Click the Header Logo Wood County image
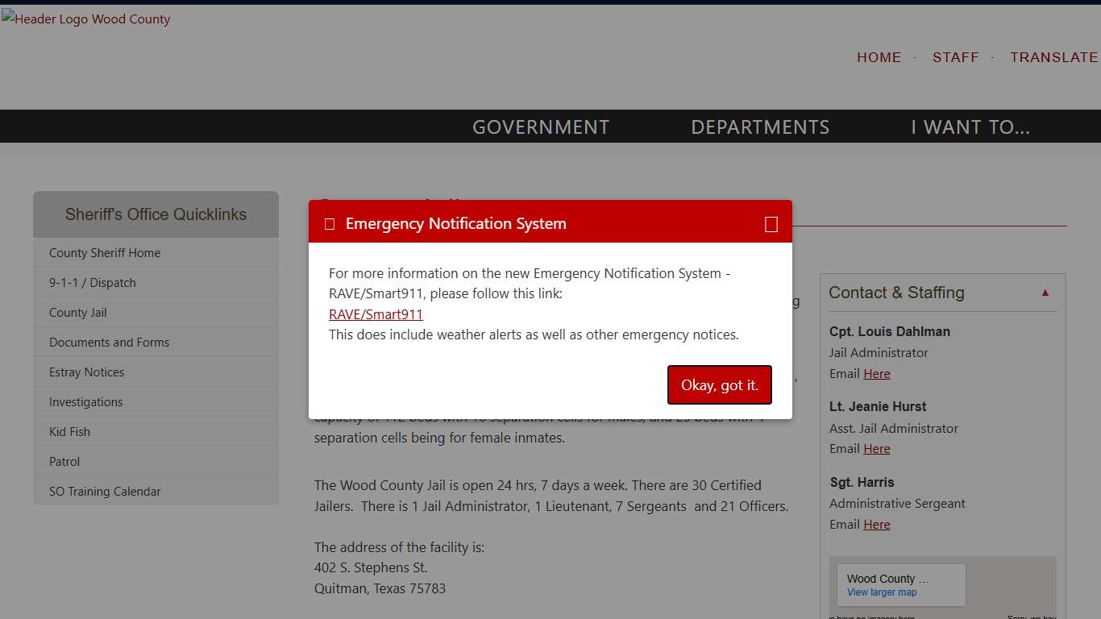 tap(86, 19)
